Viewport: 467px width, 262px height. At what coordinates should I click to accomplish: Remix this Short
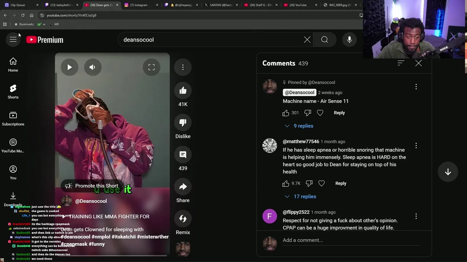[183, 219]
